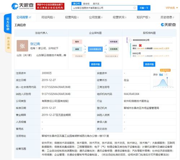Click the center XXXX有限公司 diagram node
This screenshot has width=180, height=160.
(x=95, y=49)
